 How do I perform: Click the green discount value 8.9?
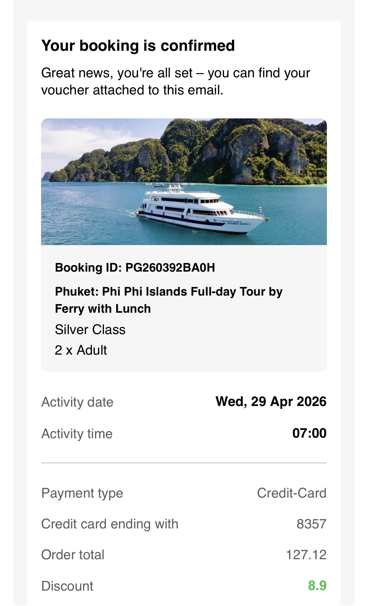click(317, 585)
